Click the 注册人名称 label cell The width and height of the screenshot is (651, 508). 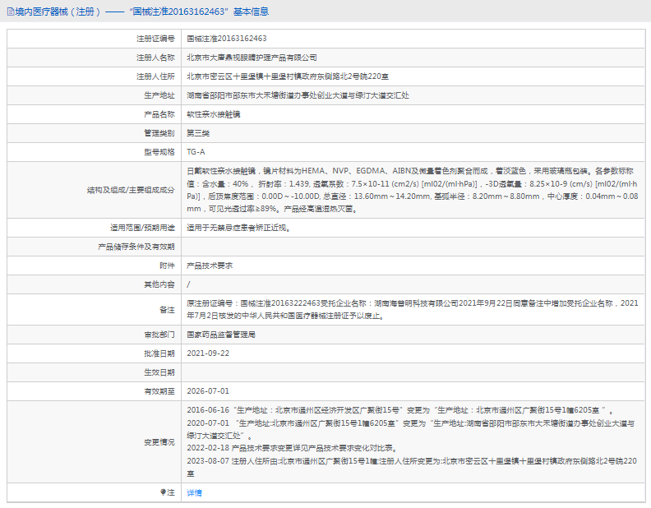pos(94,58)
